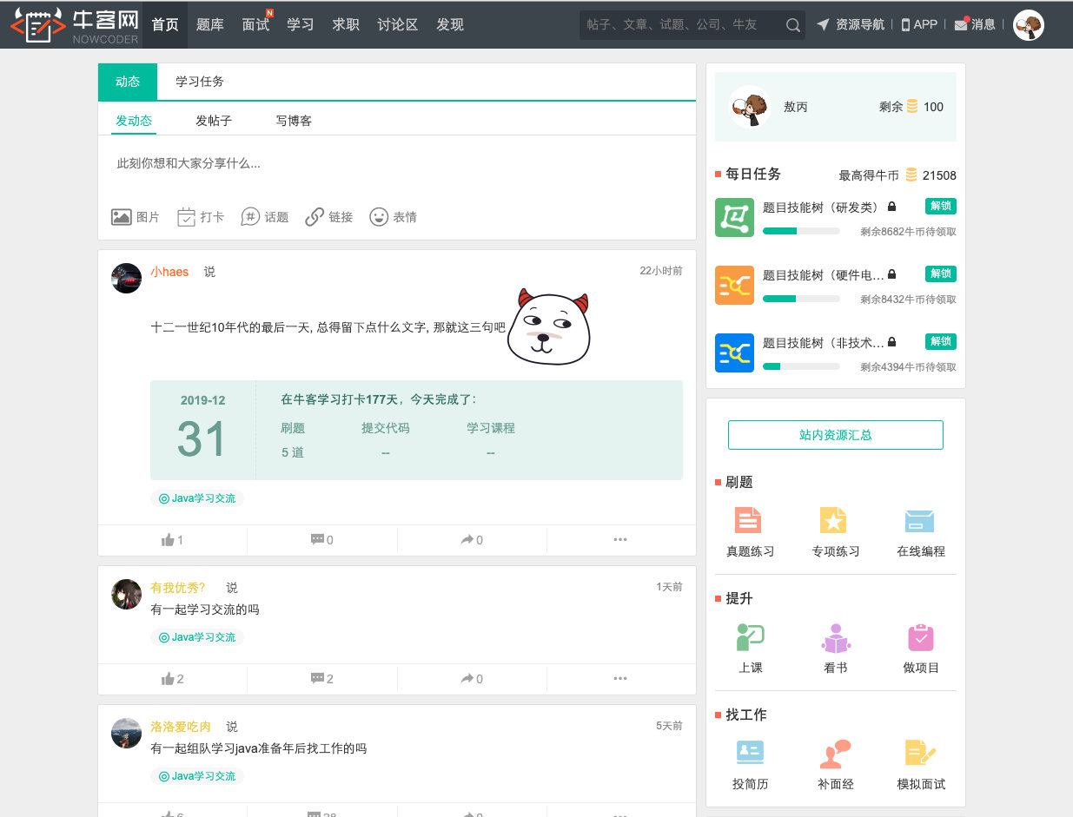Add a 话题 topic hashtag
The width and height of the screenshot is (1073, 817).
[250, 217]
